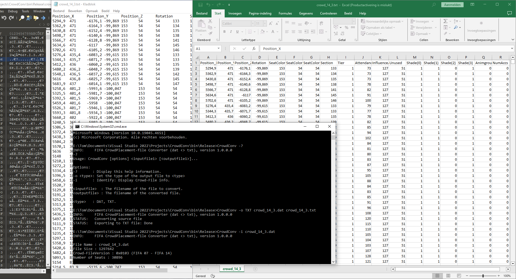516x279 pixels.
Task: Click the decrease font size icon
Action: tap(277, 24)
